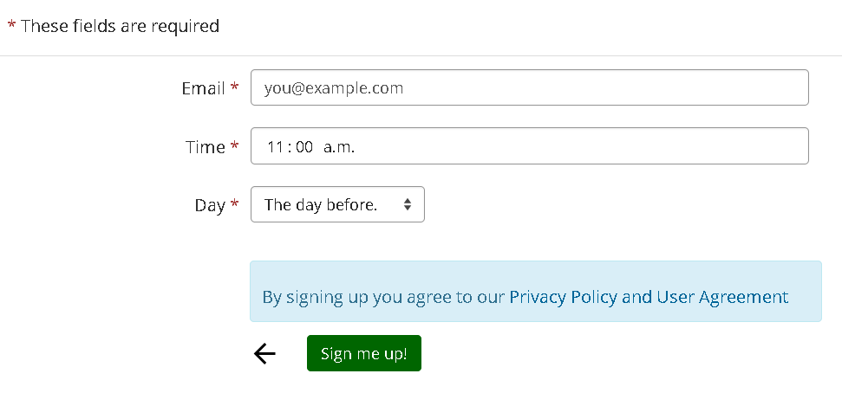Image resolution: width=842 pixels, height=393 pixels.
Task: Click the 'By signing up you agree' text
Action: pyautogui.click(x=382, y=297)
